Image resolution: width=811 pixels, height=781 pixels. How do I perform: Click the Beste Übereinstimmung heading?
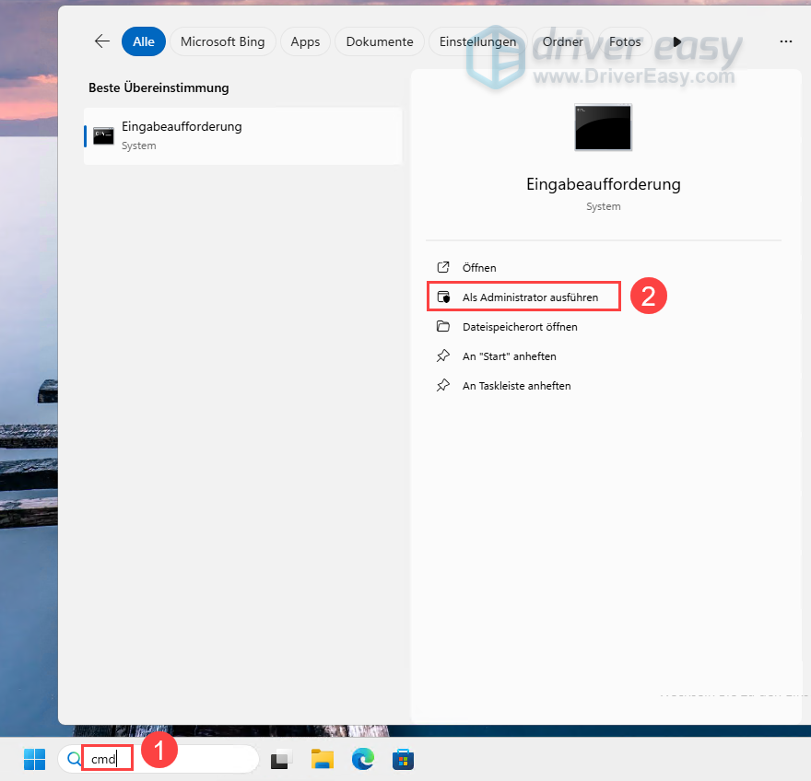tap(159, 87)
